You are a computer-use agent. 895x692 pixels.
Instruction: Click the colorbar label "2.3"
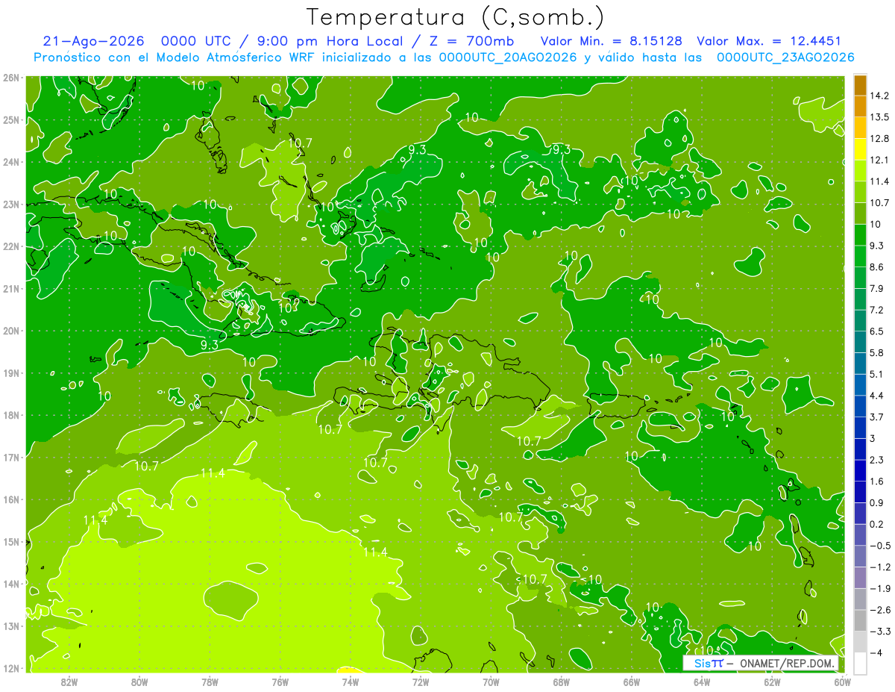(x=876, y=460)
